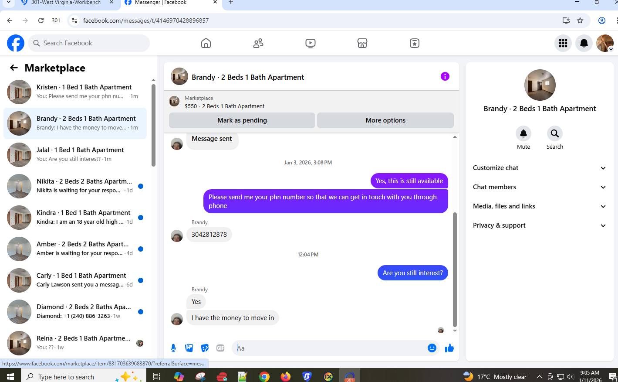Expand Media, files and links section

tap(540, 206)
